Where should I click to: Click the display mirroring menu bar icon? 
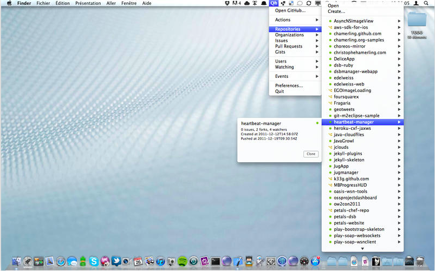(317, 3)
